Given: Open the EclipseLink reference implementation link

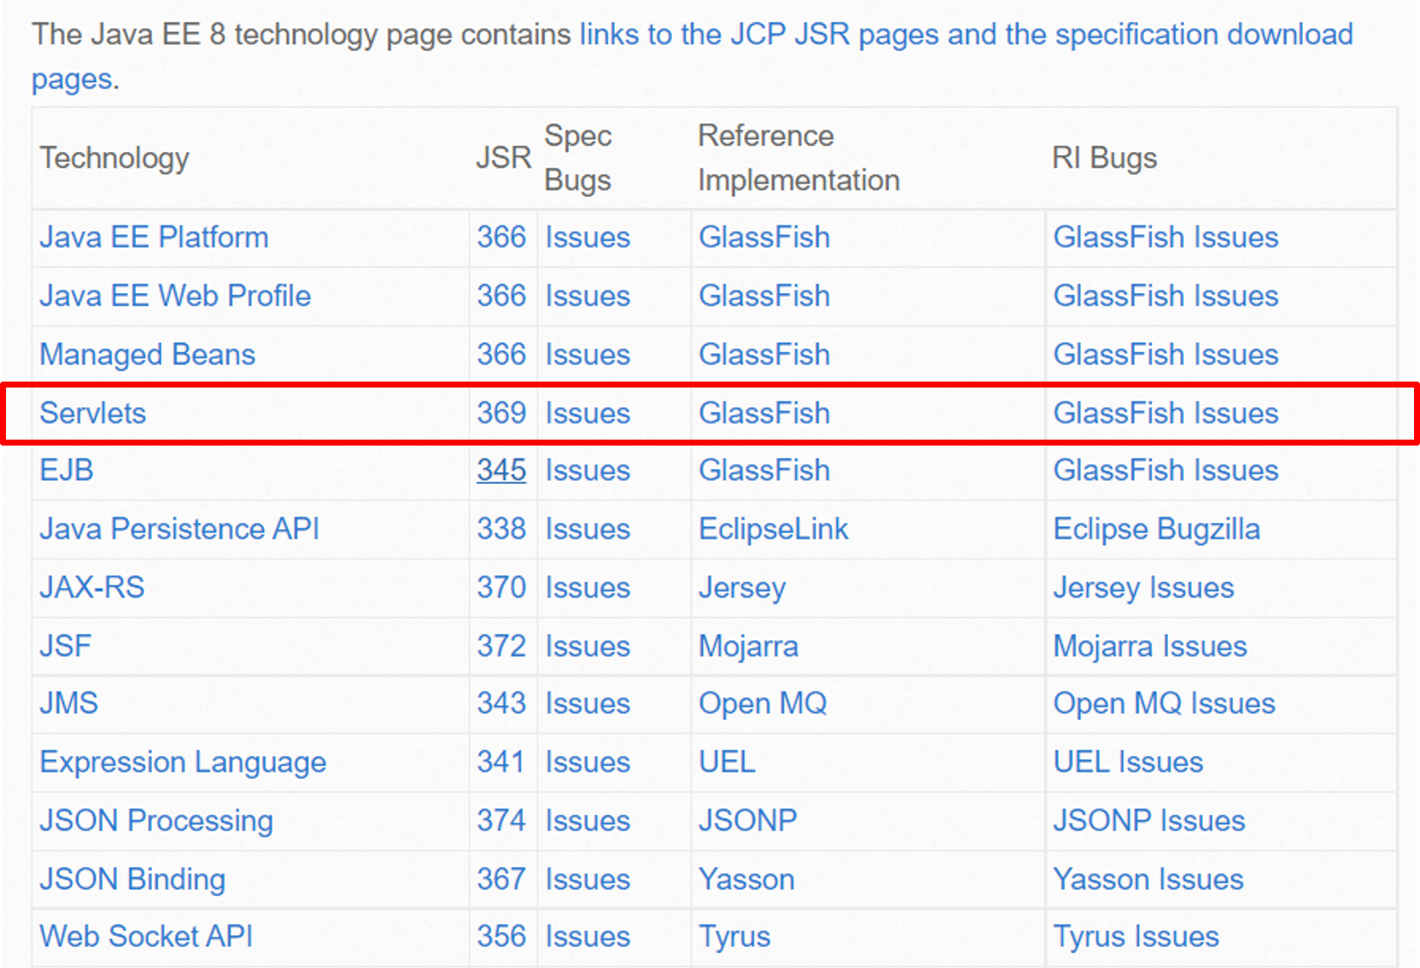Looking at the screenshot, I should tap(774, 529).
